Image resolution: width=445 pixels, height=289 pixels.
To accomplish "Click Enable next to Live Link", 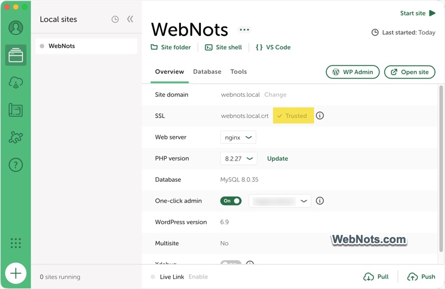I will [x=198, y=277].
